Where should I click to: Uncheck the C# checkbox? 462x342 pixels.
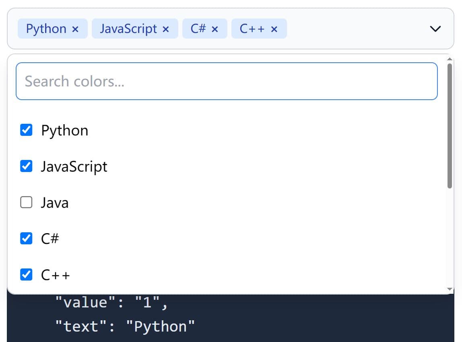pos(26,239)
